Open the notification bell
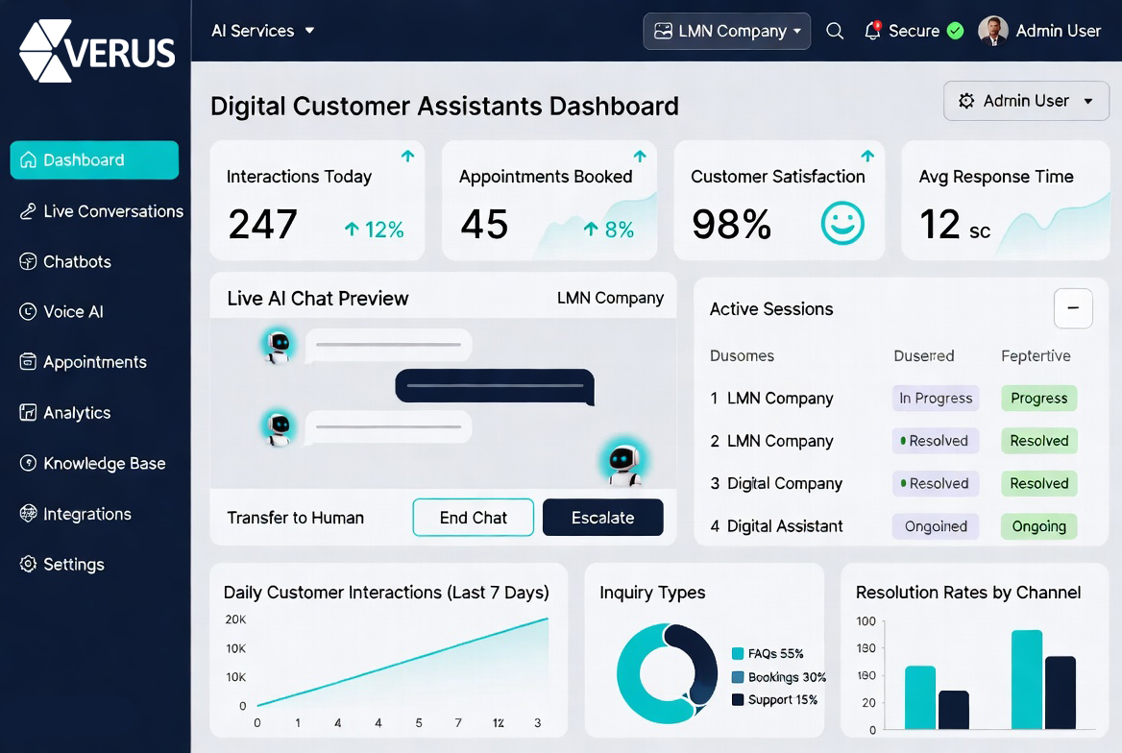Image resolution: width=1122 pixels, height=753 pixels. pyautogui.click(x=872, y=31)
